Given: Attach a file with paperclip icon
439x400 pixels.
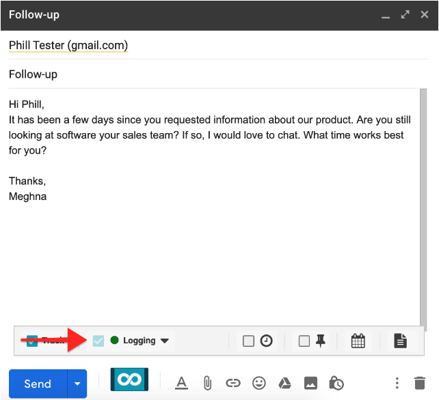Looking at the screenshot, I should click(x=207, y=383).
